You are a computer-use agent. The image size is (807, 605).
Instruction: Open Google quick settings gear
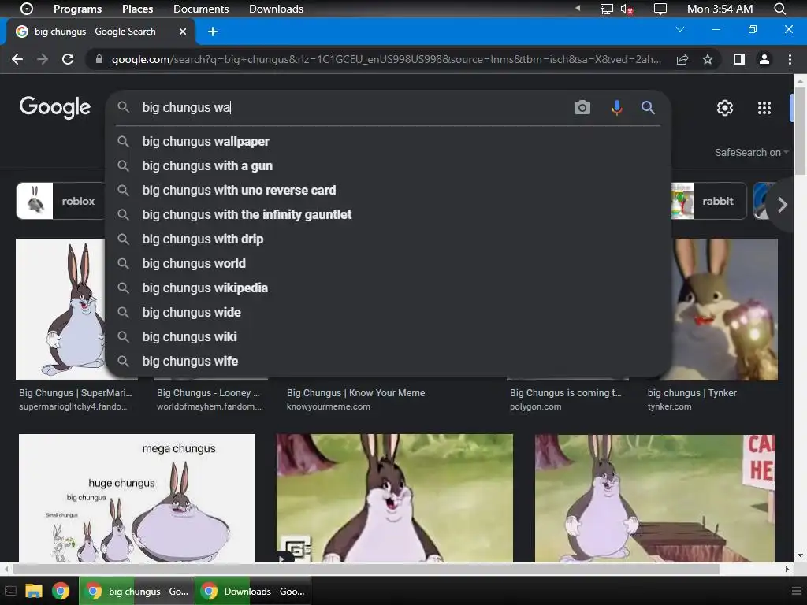pyautogui.click(x=725, y=107)
